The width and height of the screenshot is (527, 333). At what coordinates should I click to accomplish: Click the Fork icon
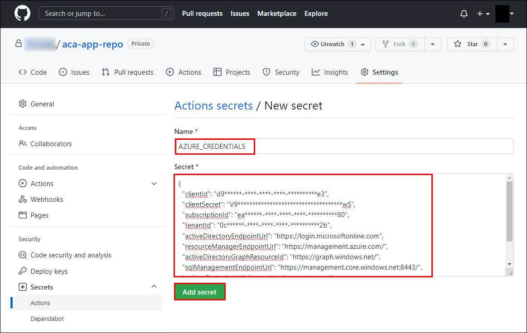pos(386,44)
